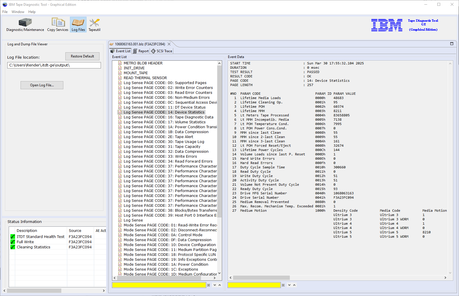Screen dimensions: 459x296
Task: Select Mode Sense PAGE CODE: 0A: Control Mode
Action: 163,235
